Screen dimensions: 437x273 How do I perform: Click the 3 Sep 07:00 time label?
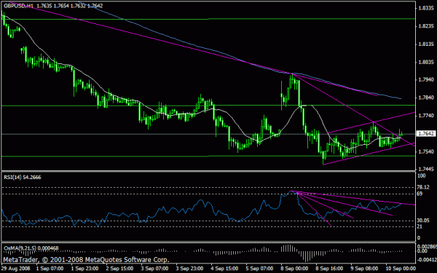154,269
